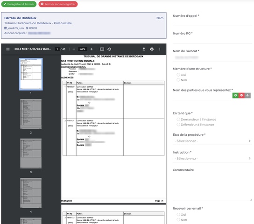Select Non for Membre d'une structure

[178, 80]
